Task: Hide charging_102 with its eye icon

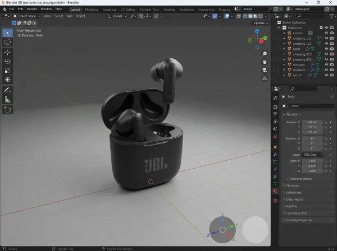Action: [326, 44]
